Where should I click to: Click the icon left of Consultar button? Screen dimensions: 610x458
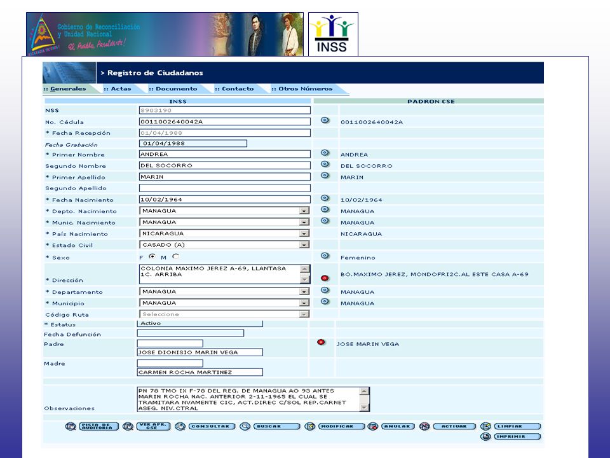point(180,426)
